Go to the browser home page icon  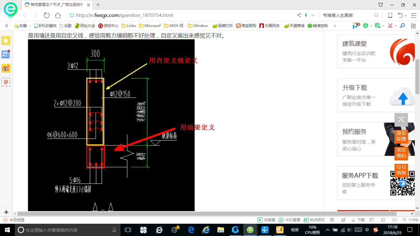(58, 15)
